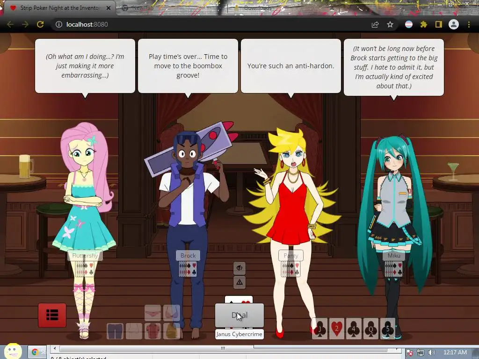Click Brock's face-down cards

(x=188, y=269)
